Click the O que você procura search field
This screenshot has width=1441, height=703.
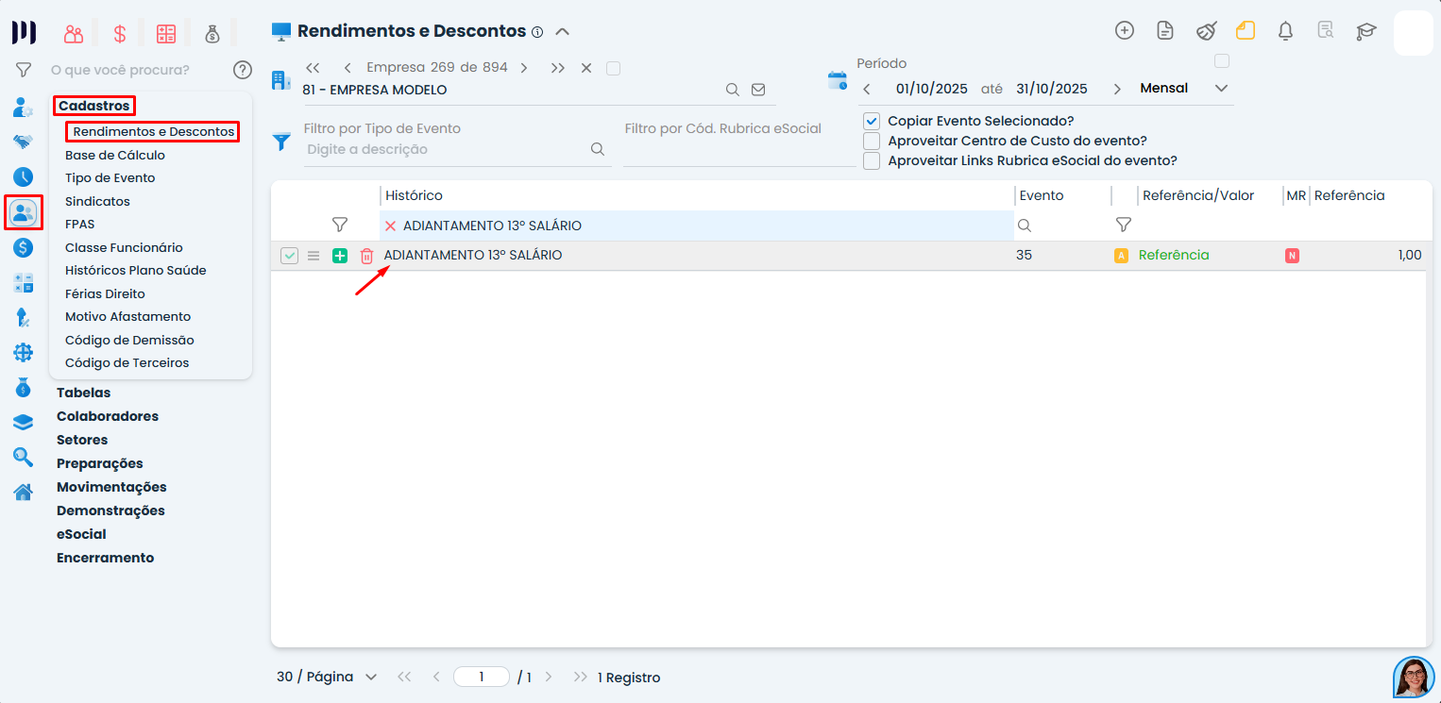[x=120, y=70]
